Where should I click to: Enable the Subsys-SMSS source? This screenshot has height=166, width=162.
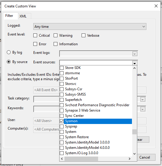62,94
